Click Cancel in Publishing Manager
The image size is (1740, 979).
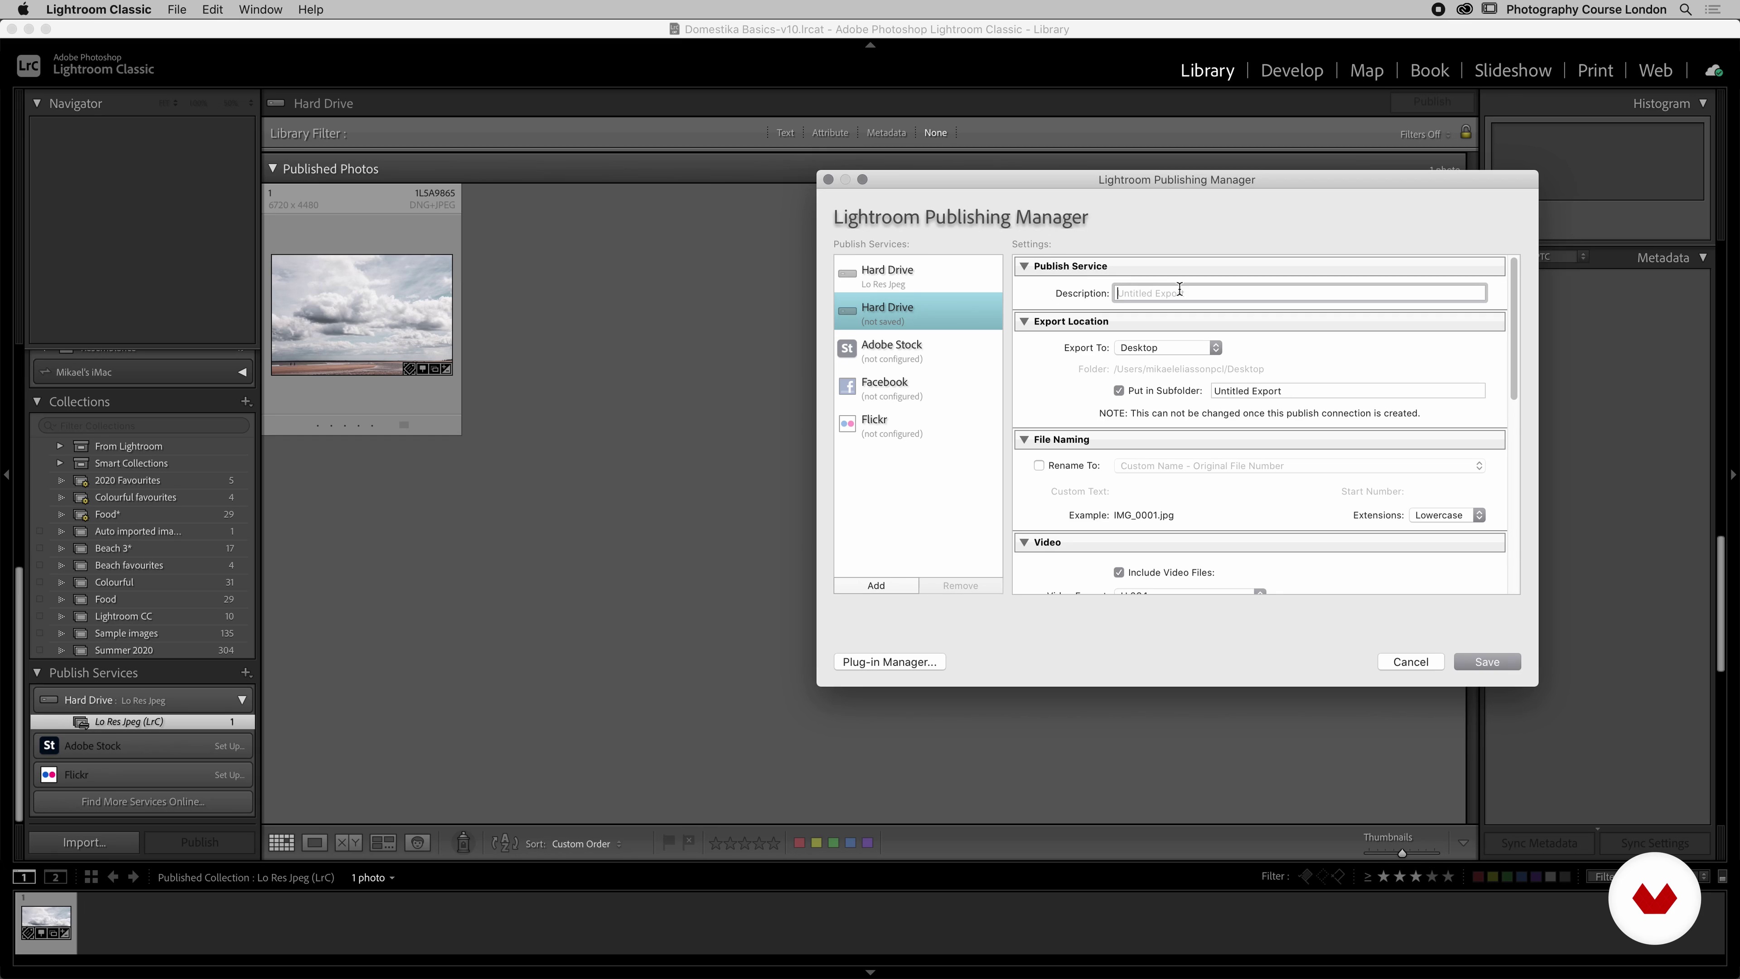1411,662
